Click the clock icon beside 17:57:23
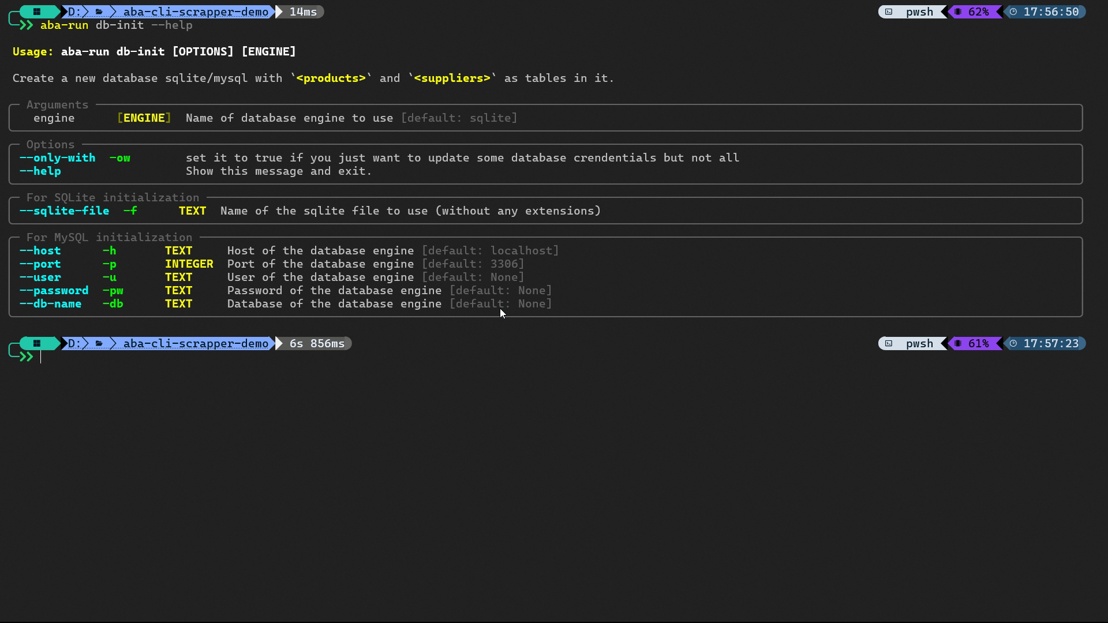Screen dimensions: 1108x623 [1013, 343]
